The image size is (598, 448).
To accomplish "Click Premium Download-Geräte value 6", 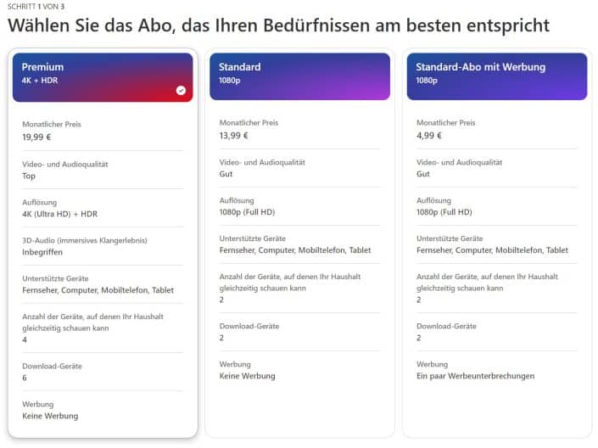I will click(x=25, y=378).
